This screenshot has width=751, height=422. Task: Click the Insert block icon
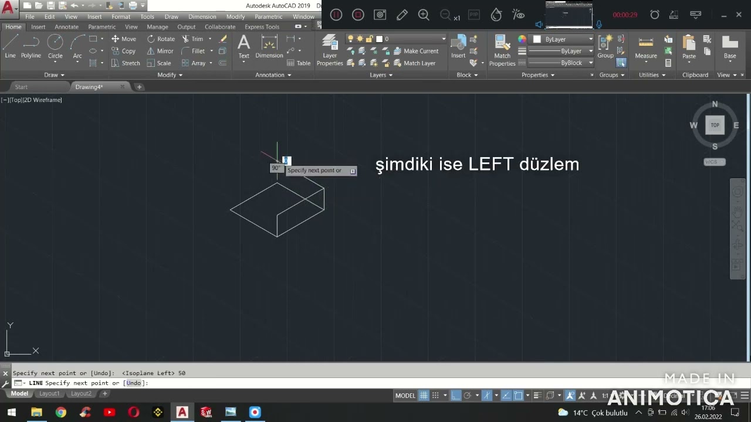(458, 47)
